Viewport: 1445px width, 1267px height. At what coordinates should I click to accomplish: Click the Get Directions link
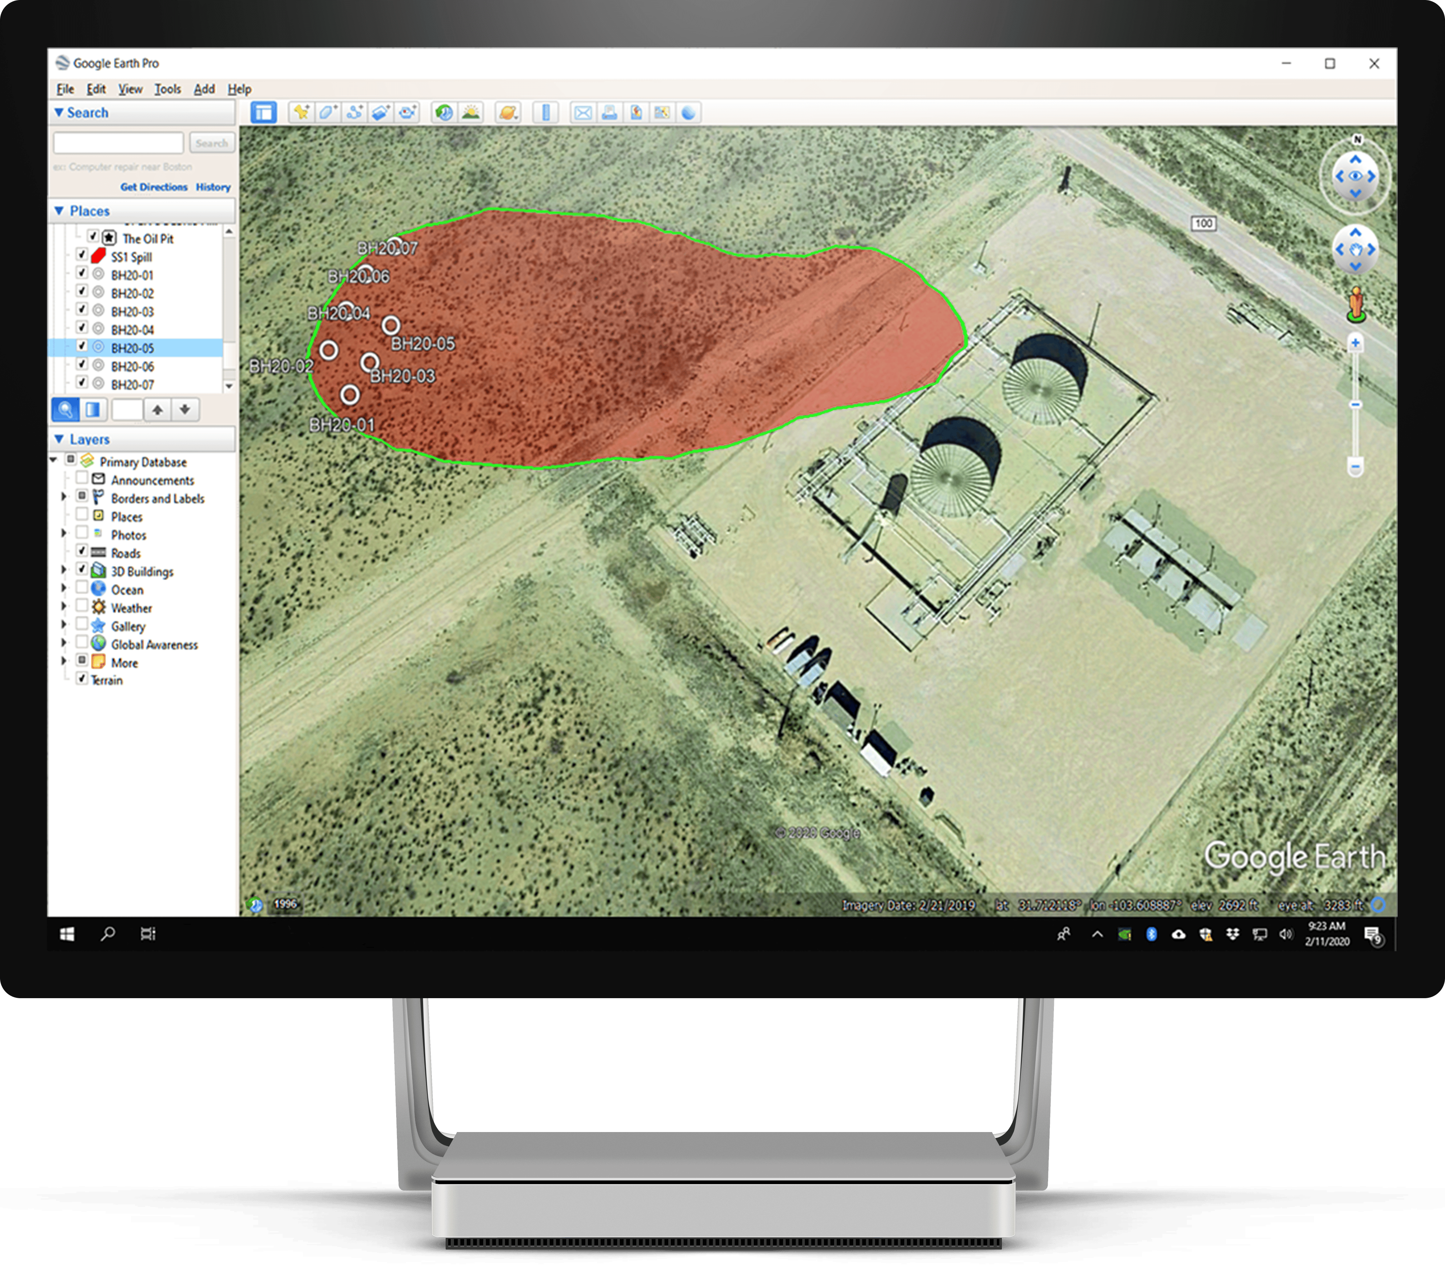point(154,187)
